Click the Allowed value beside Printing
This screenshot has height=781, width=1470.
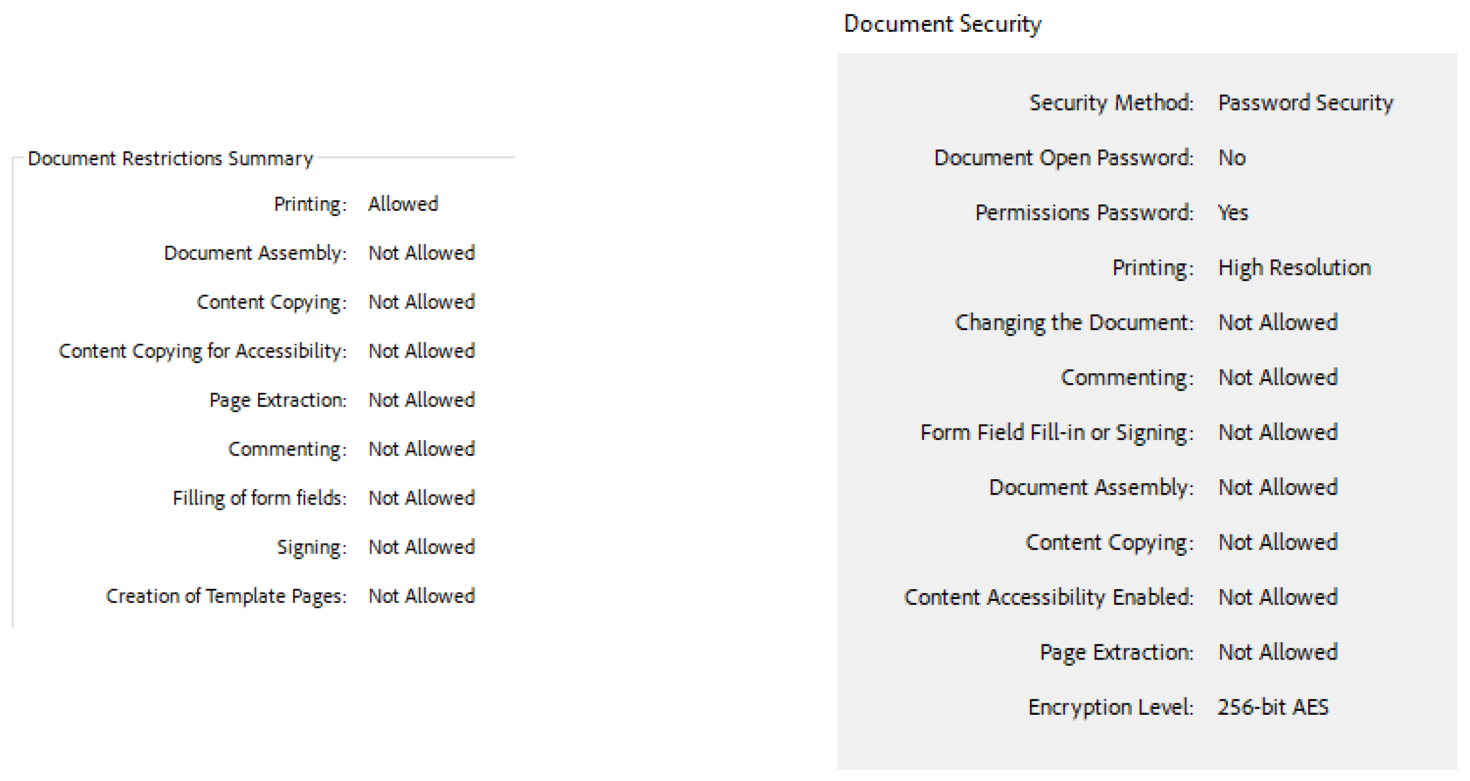(403, 204)
